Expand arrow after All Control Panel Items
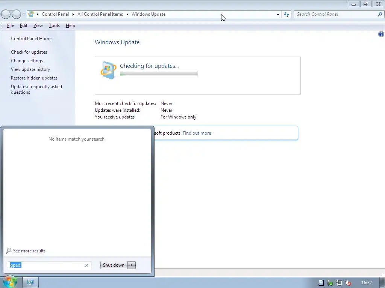The width and height of the screenshot is (385, 288). (127, 14)
